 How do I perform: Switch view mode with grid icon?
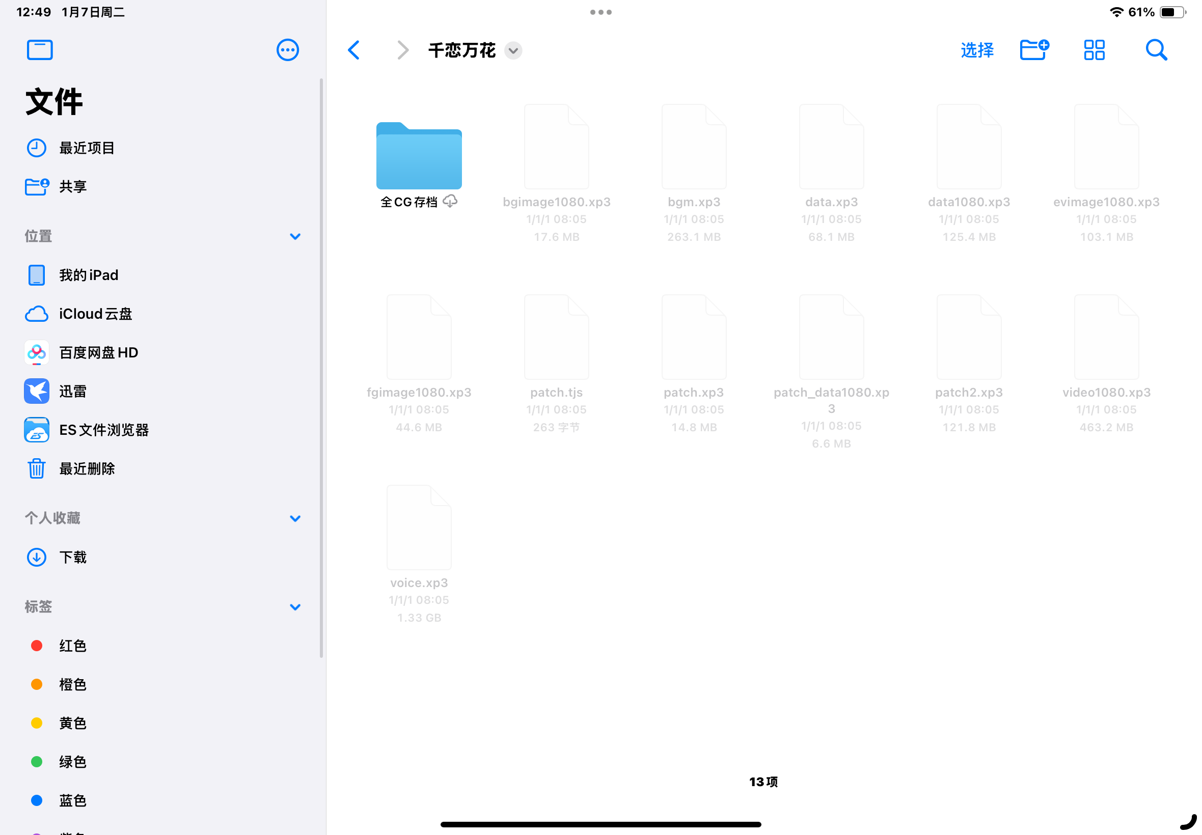pyautogui.click(x=1093, y=50)
